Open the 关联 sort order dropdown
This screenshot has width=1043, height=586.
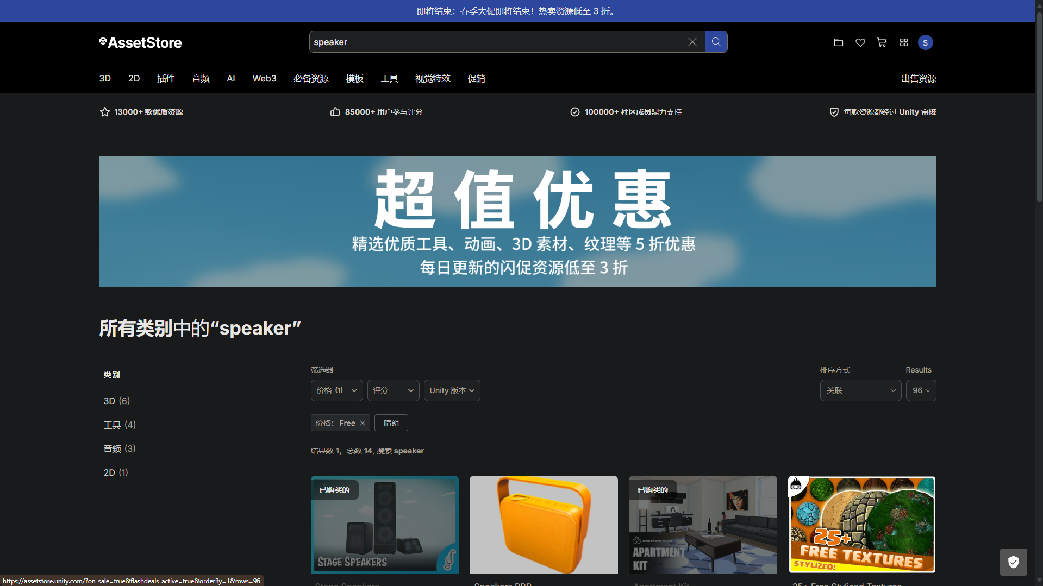[860, 390]
